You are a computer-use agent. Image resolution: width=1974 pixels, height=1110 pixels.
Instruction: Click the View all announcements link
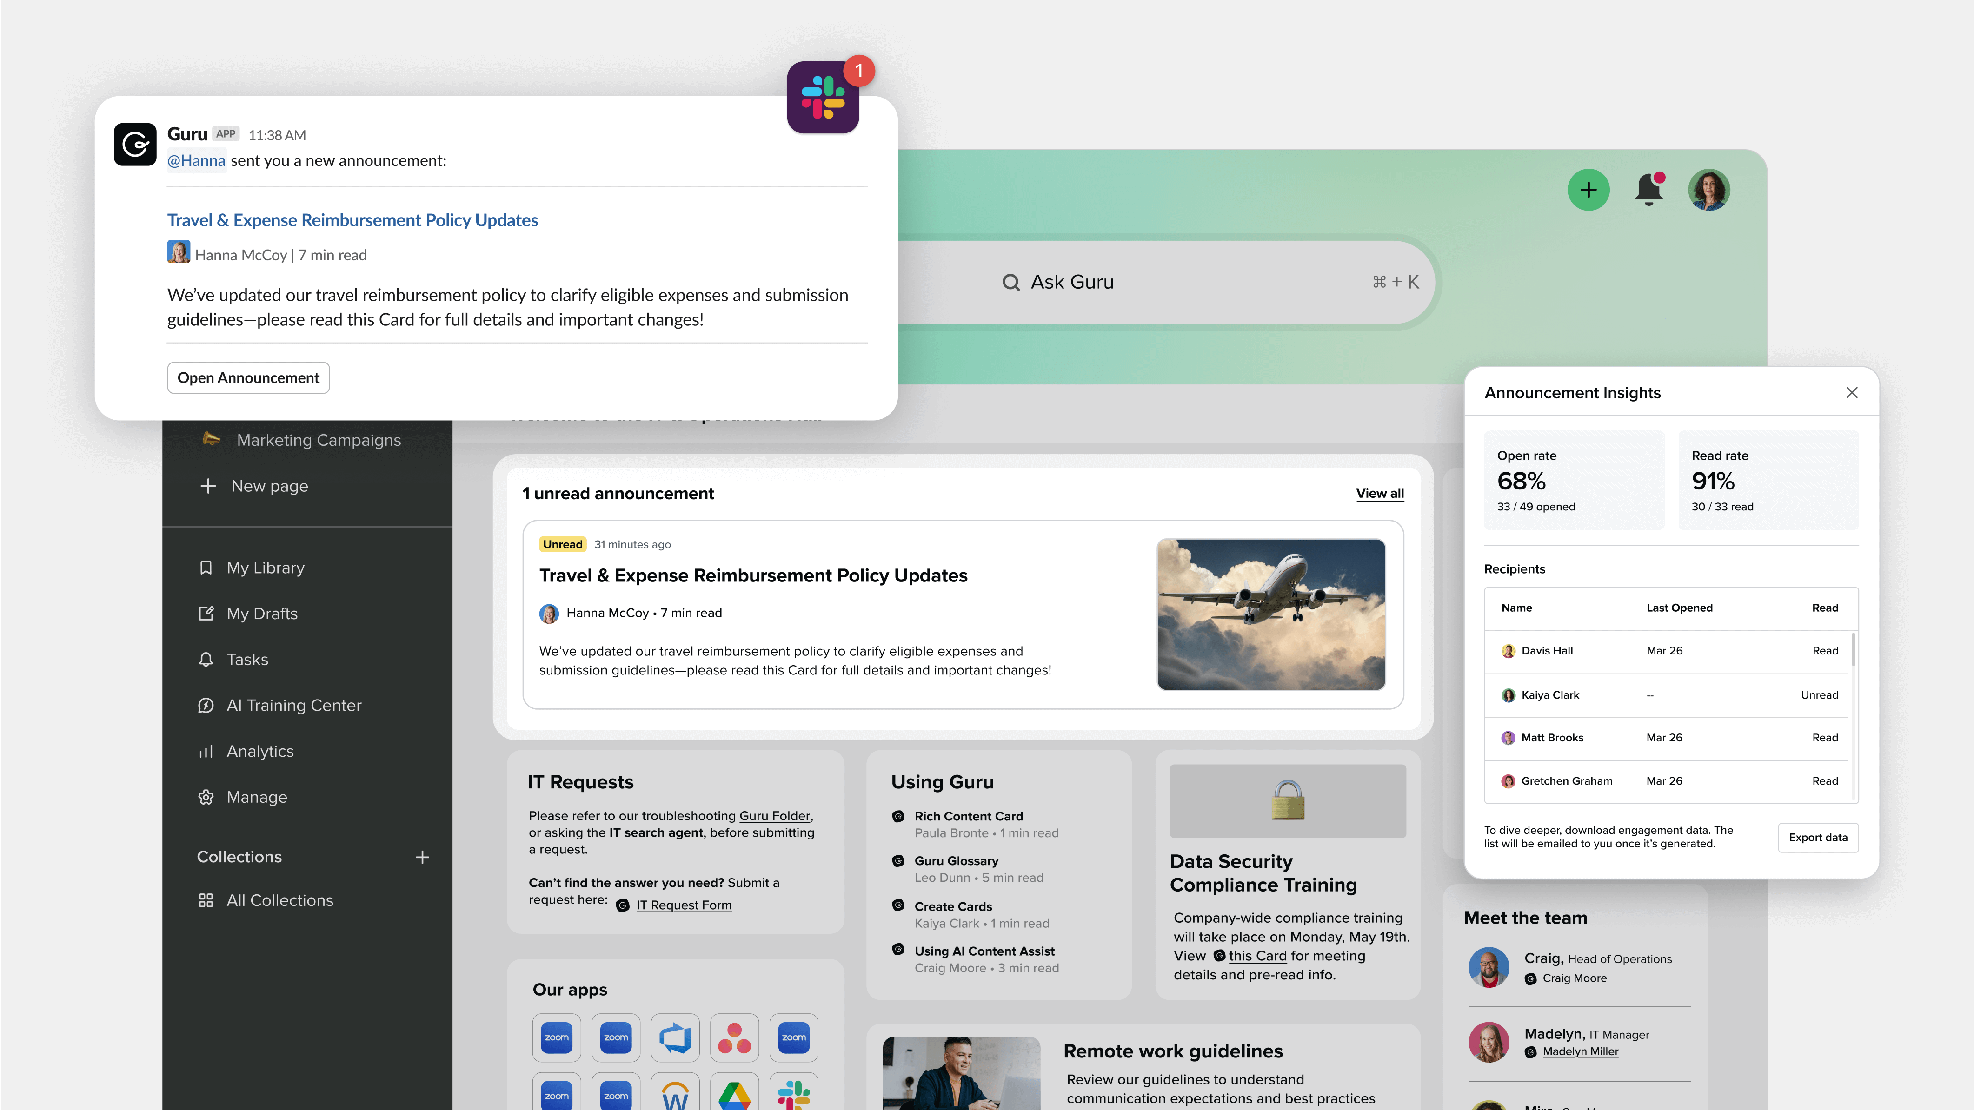(x=1379, y=493)
